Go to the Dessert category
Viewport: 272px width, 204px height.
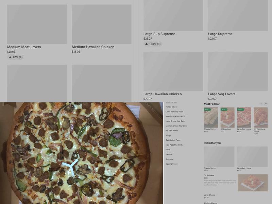click(x=169, y=154)
